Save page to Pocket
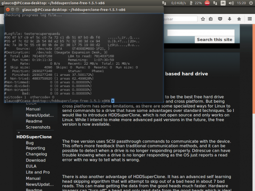This screenshot has width=255, height=191. click(220, 19)
